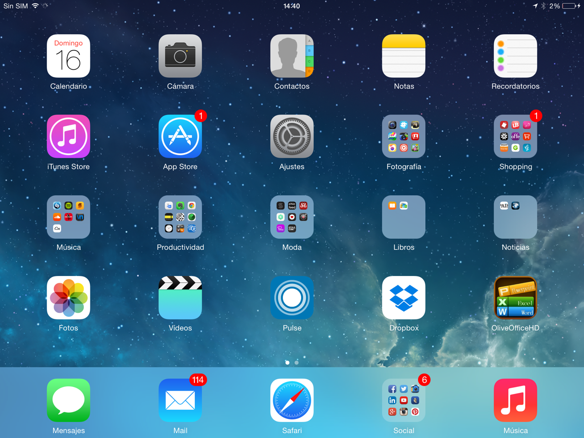The width and height of the screenshot is (584, 438).
Task: Launch the Cámara app
Action: (180, 56)
